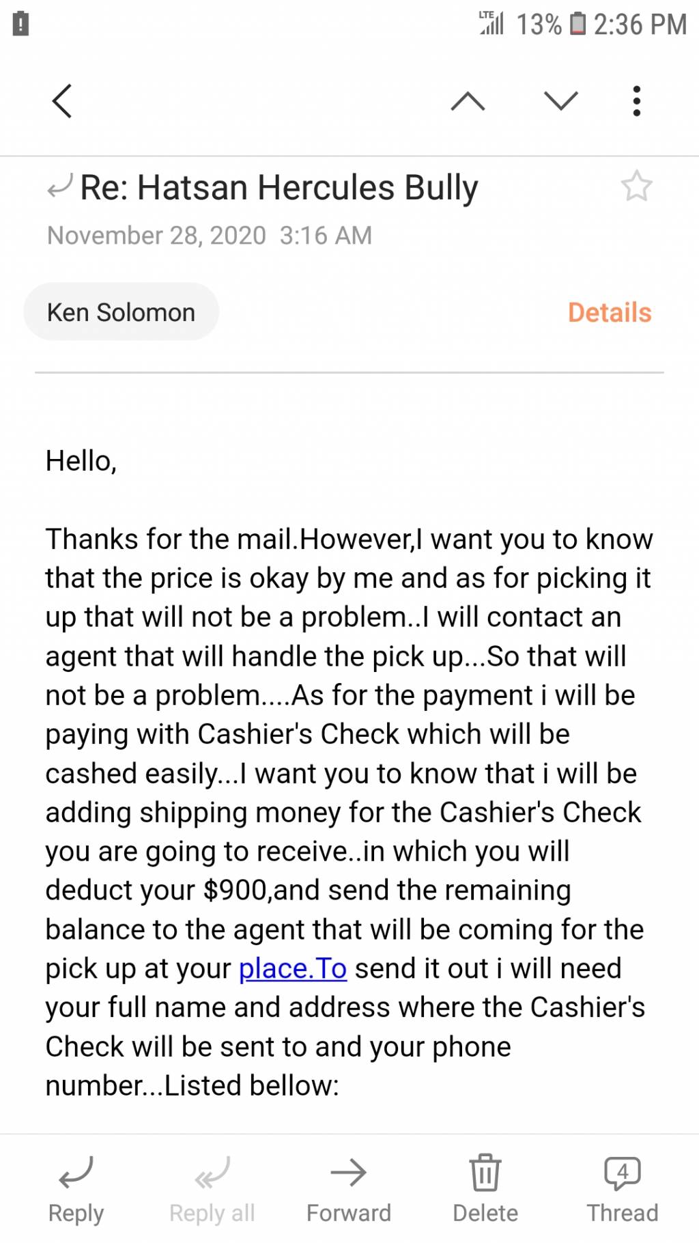This screenshot has height=1243, width=699.
Task: Open the three-dot more options menu
Action: click(637, 101)
